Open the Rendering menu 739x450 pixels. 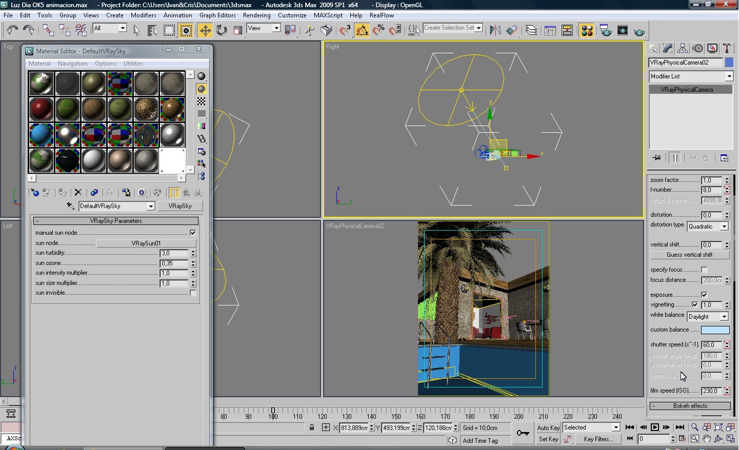(256, 15)
